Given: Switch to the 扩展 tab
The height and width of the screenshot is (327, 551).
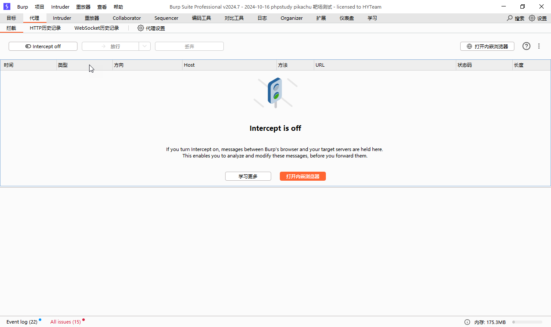Looking at the screenshot, I should [321, 18].
